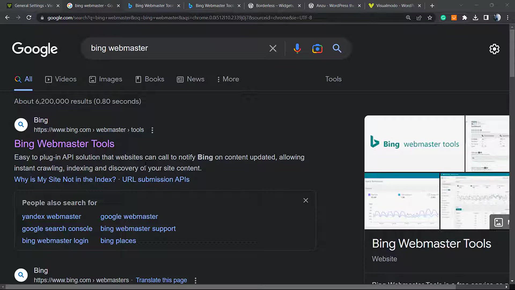Image resolution: width=515 pixels, height=290 pixels.
Task: Click in the bing webmaster search field
Action: (177, 48)
